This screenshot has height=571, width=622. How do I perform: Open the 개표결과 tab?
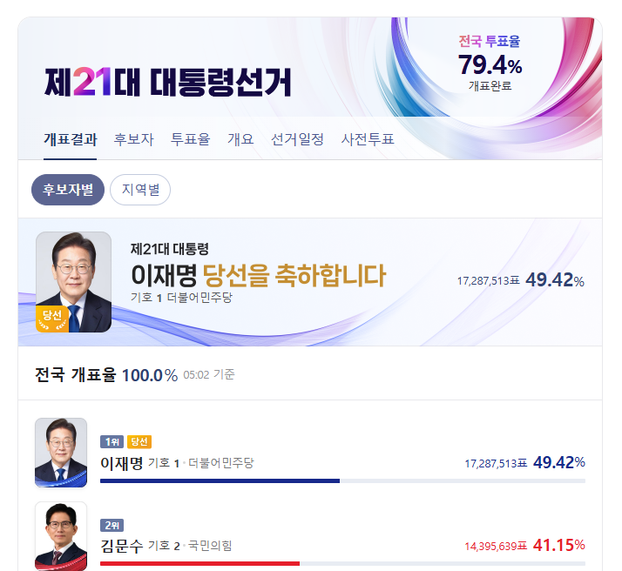(x=71, y=139)
